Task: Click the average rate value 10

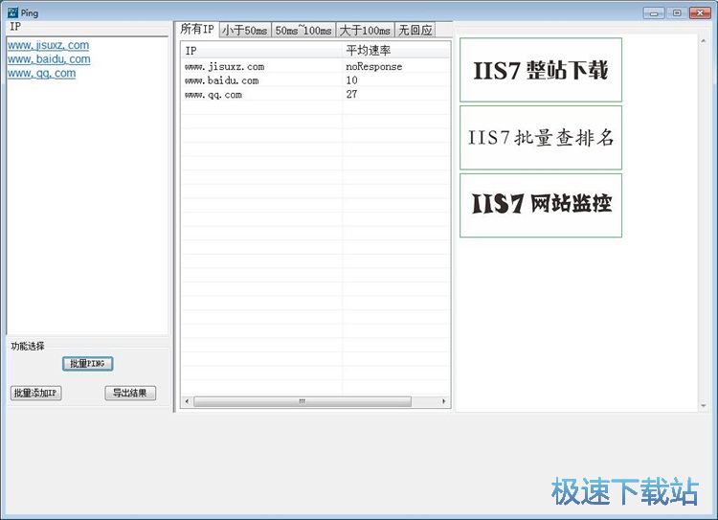Action: point(351,80)
